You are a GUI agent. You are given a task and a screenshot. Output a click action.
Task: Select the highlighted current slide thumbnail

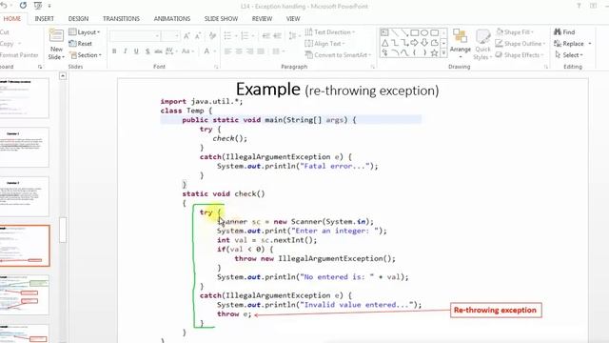[x=25, y=246]
